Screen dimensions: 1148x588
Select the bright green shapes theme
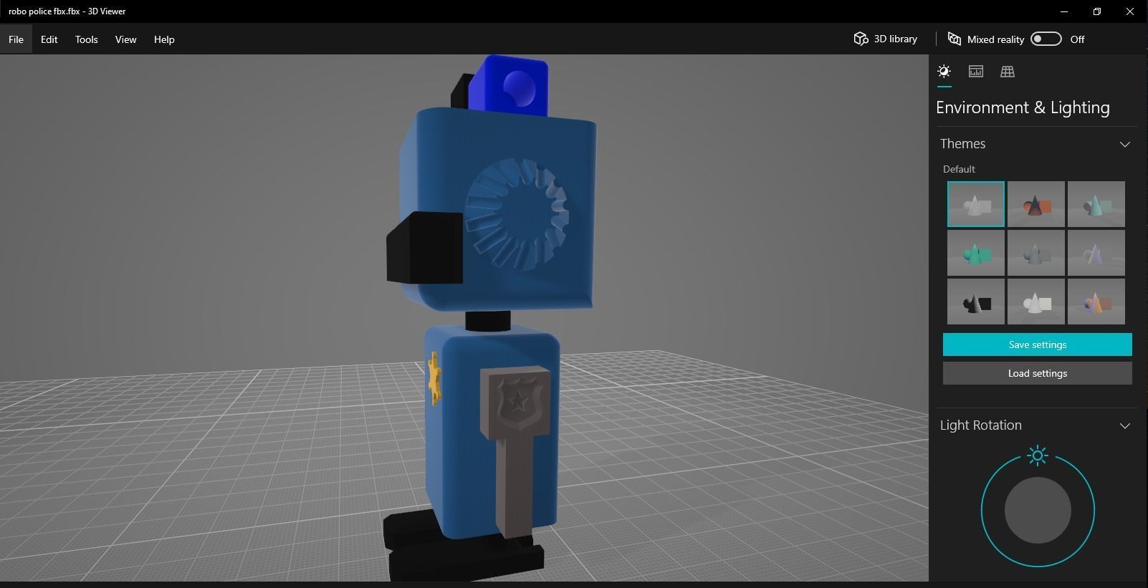click(975, 253)
